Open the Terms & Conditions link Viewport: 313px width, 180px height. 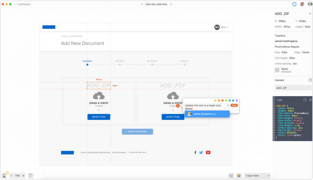(x=119, y=152)
